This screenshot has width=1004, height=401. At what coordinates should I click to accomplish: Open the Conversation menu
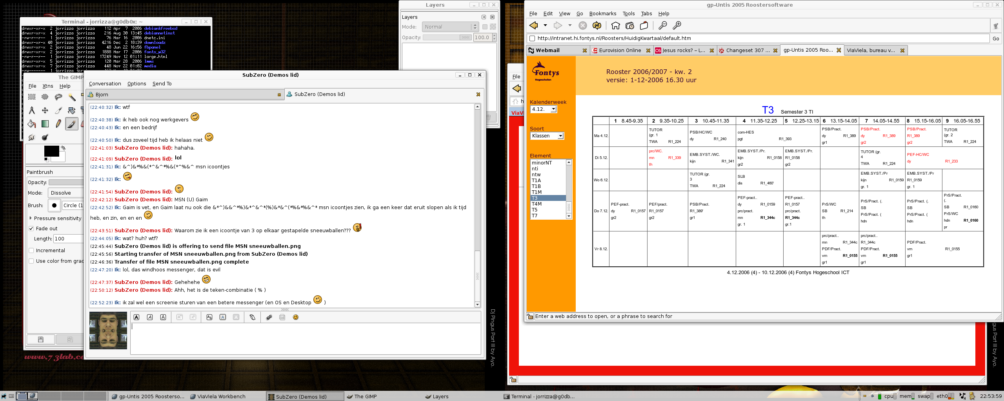click(x=105, y=84)
